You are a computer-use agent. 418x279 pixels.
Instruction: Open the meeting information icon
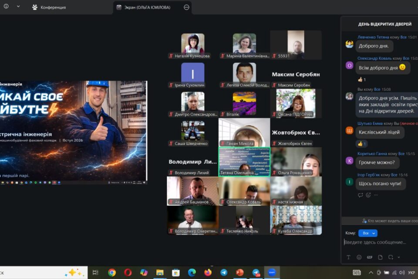click(6, 6)
